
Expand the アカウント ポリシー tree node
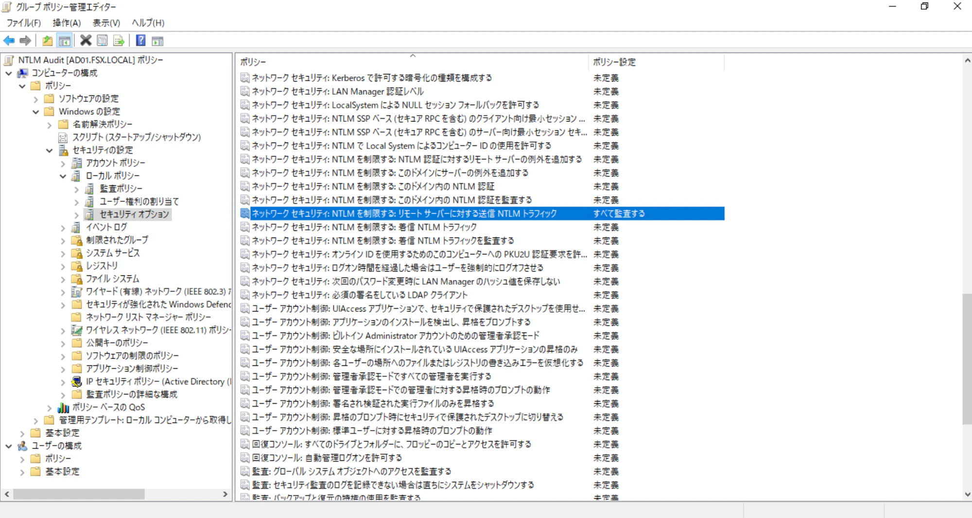63,163
